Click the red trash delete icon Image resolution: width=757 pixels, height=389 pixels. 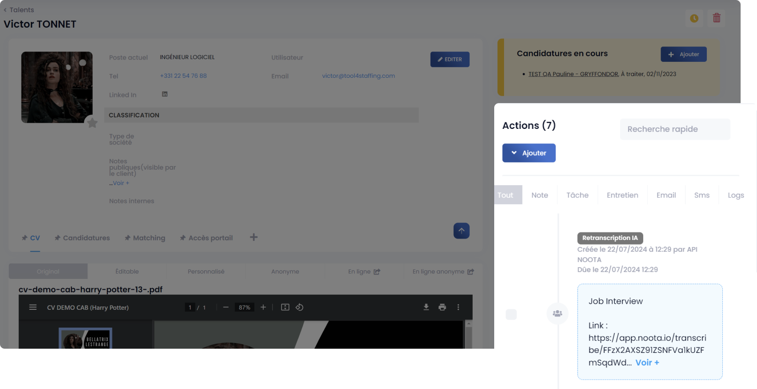point(716,18)
